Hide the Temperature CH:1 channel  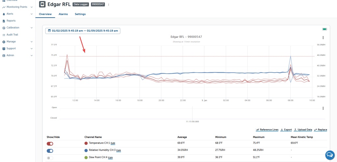(x=50, y=144)
